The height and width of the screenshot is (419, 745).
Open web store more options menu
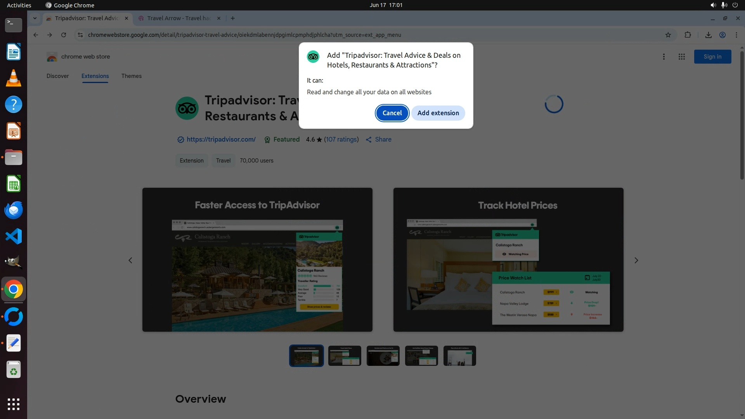click(x=664, y=57)
